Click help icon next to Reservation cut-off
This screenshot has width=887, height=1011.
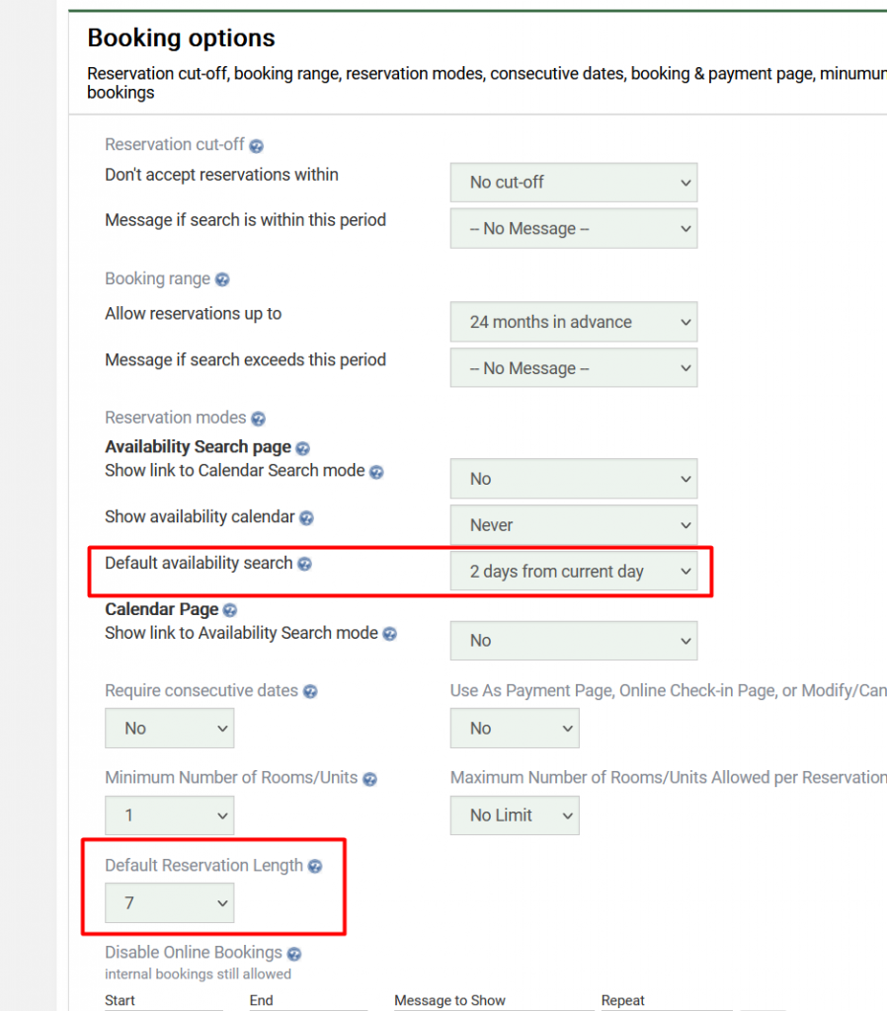click(x=256, y=146)
